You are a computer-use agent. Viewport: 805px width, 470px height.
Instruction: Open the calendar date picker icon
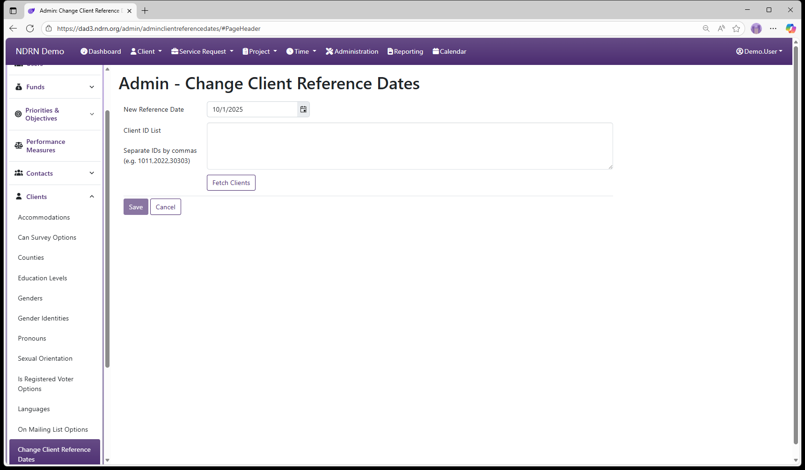[x=303, y=109]
